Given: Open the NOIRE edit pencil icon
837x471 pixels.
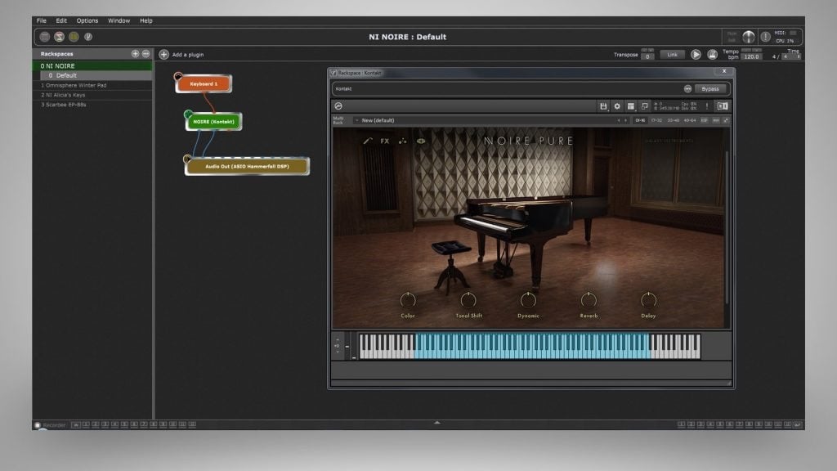Looking at the screenshot, I should pyautogui.click(x=367, y=141).
